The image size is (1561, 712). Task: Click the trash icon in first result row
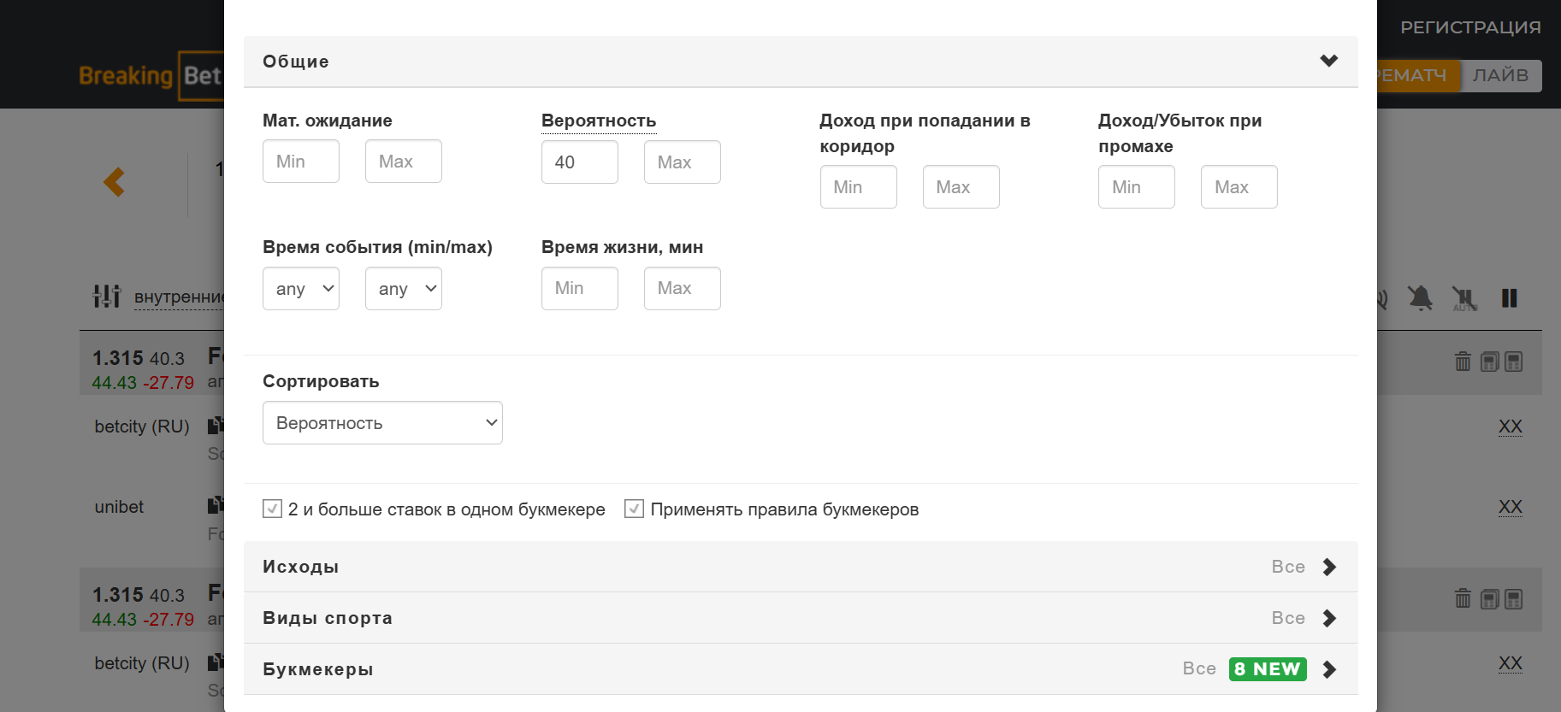[x=1463, y=362]
